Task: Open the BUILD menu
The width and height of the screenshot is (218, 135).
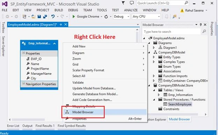Action: coord(59,10)
